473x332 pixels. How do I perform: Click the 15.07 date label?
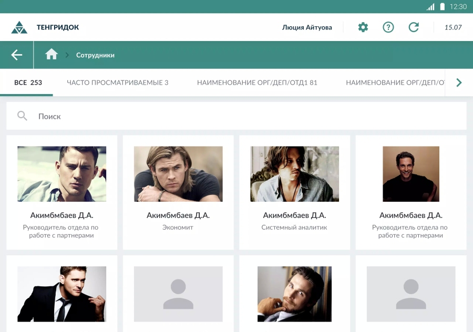click(x=453, y=27)
